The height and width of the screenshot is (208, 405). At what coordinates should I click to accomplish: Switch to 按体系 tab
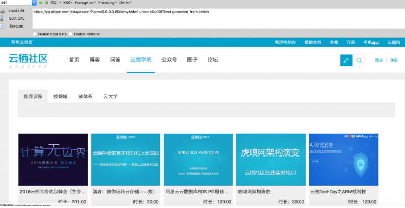point(85,97)
